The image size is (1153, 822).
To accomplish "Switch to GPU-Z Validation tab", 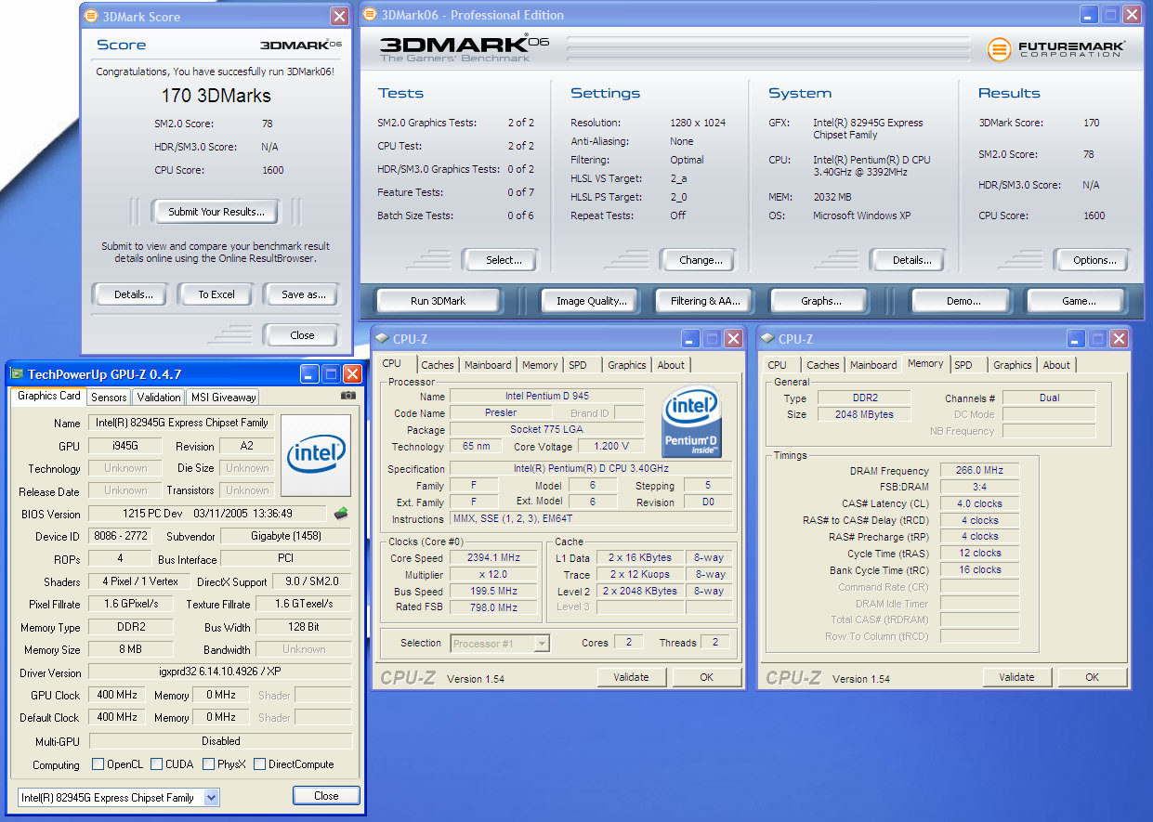I will [x=159, y=397].
